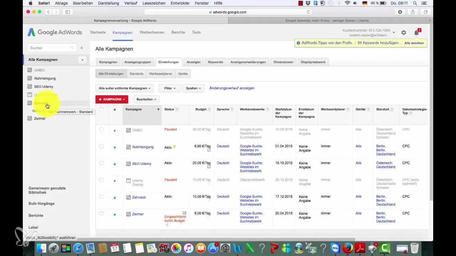This screenshot has width=456, height=256.
Task: Add a new Safari tab with plus button
Action: pyautogui.click(x=430, y=21)
